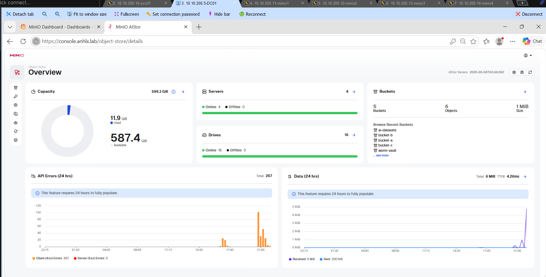Open a new browser tab

(x=199, y=27)
